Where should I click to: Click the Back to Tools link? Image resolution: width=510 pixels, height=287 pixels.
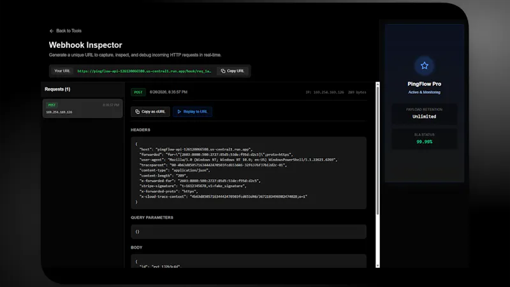coord(66,31)
